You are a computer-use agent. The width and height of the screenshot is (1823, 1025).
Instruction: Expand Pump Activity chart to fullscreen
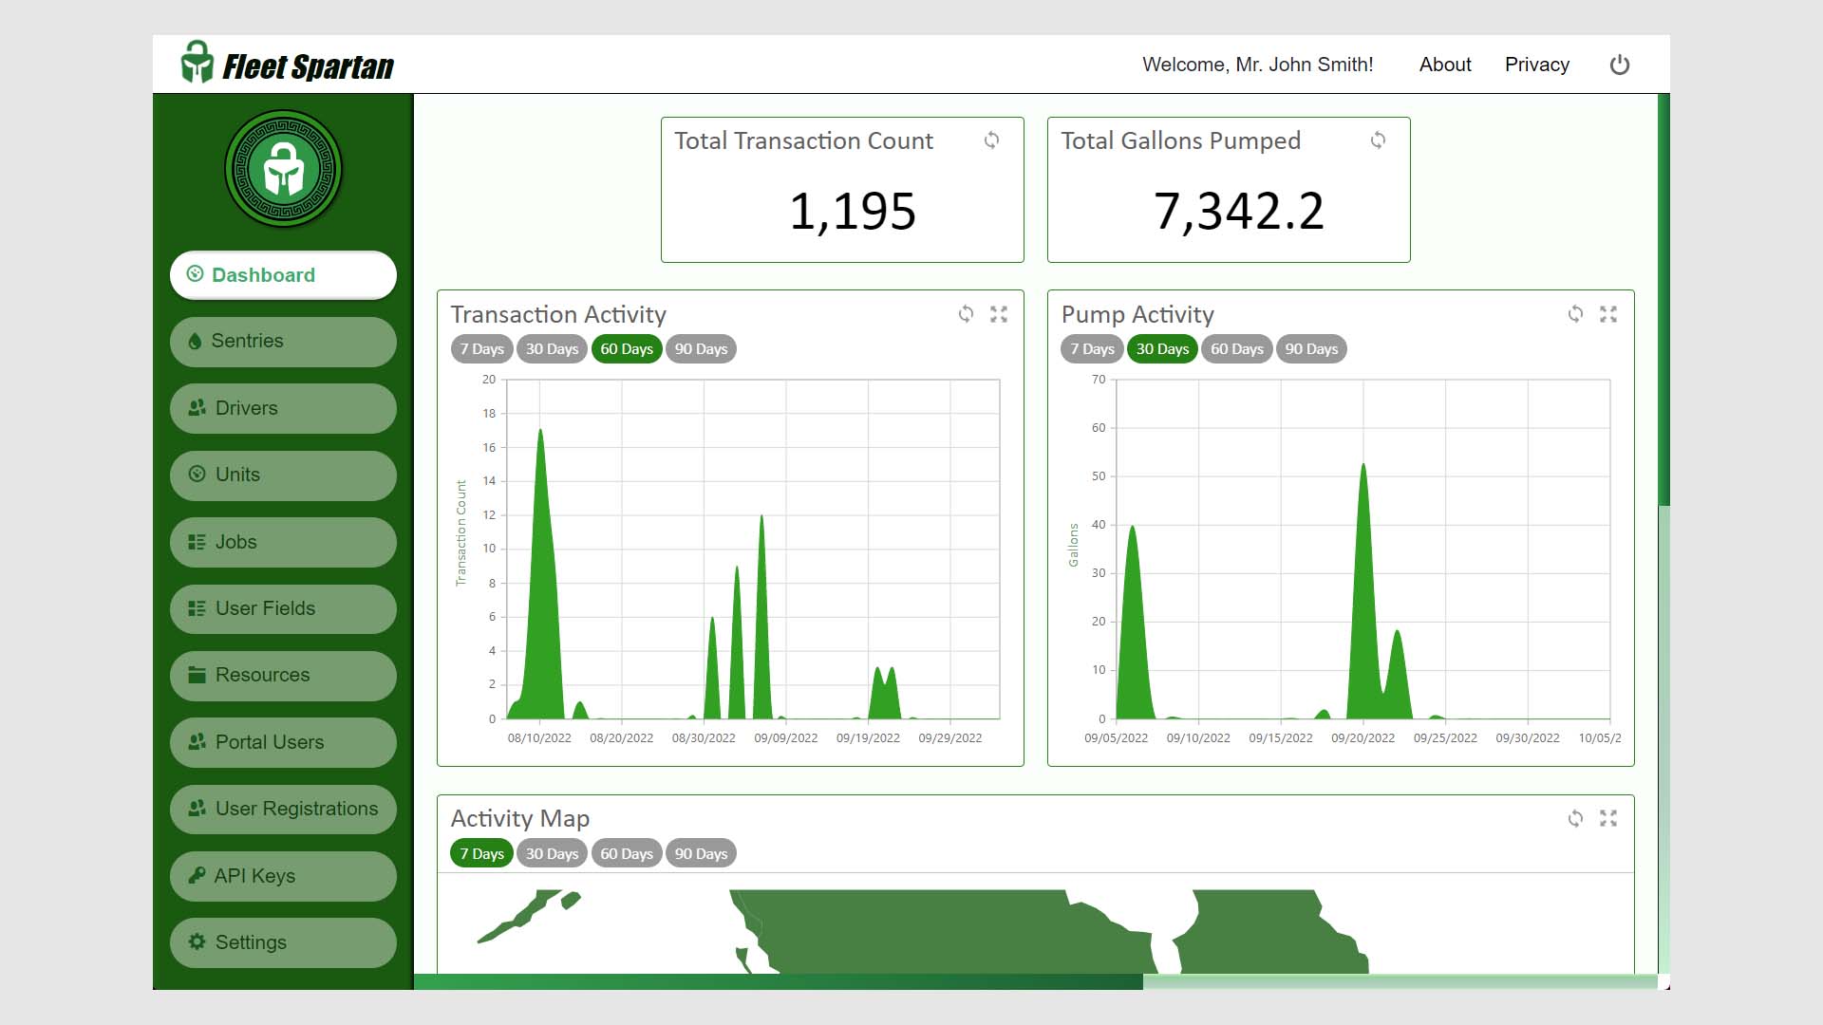pos(1608,314)
